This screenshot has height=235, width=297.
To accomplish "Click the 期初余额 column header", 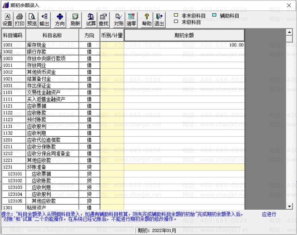I will coord(184,35).
